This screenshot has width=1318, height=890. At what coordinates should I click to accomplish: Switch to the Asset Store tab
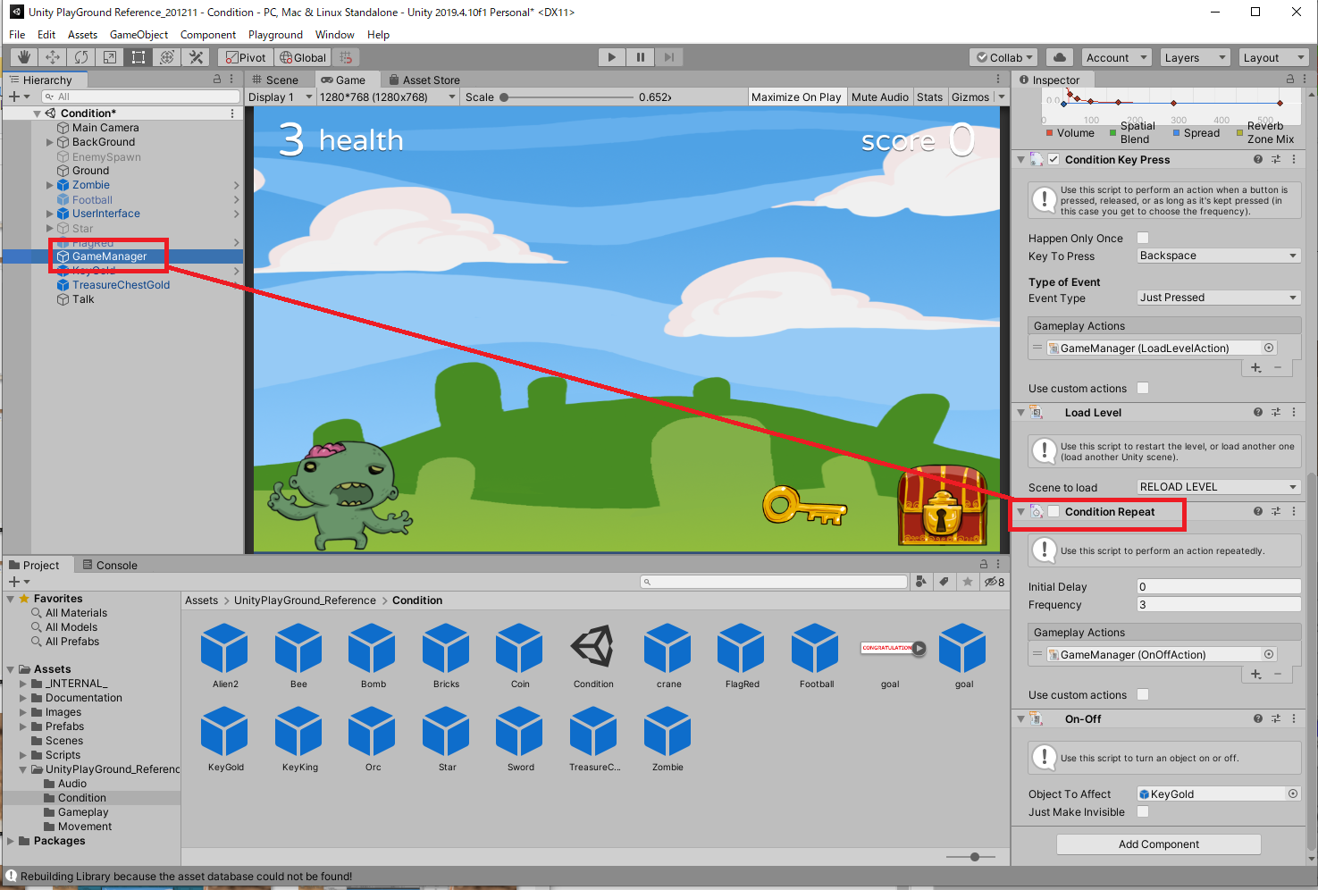(x=424, y=80)
